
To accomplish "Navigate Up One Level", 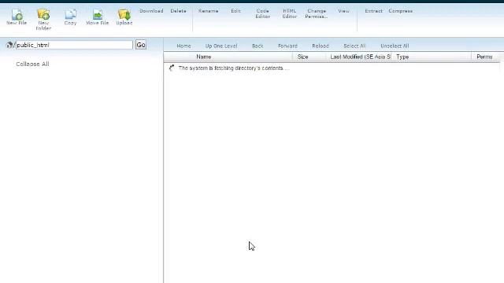I will 221,46.
